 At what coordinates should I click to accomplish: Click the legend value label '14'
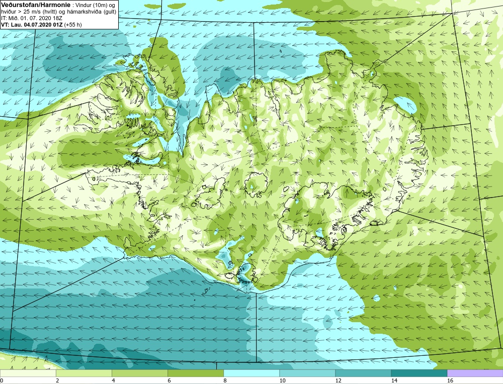coord(394,380)
